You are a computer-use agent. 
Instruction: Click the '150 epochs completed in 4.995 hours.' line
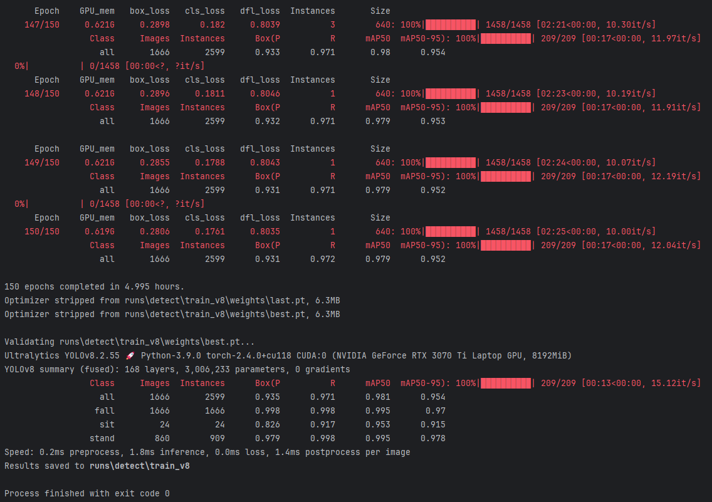[x=95, y=287]
